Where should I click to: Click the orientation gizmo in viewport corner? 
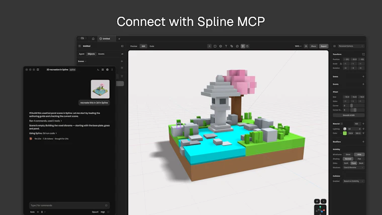click(x=320, y=210)
